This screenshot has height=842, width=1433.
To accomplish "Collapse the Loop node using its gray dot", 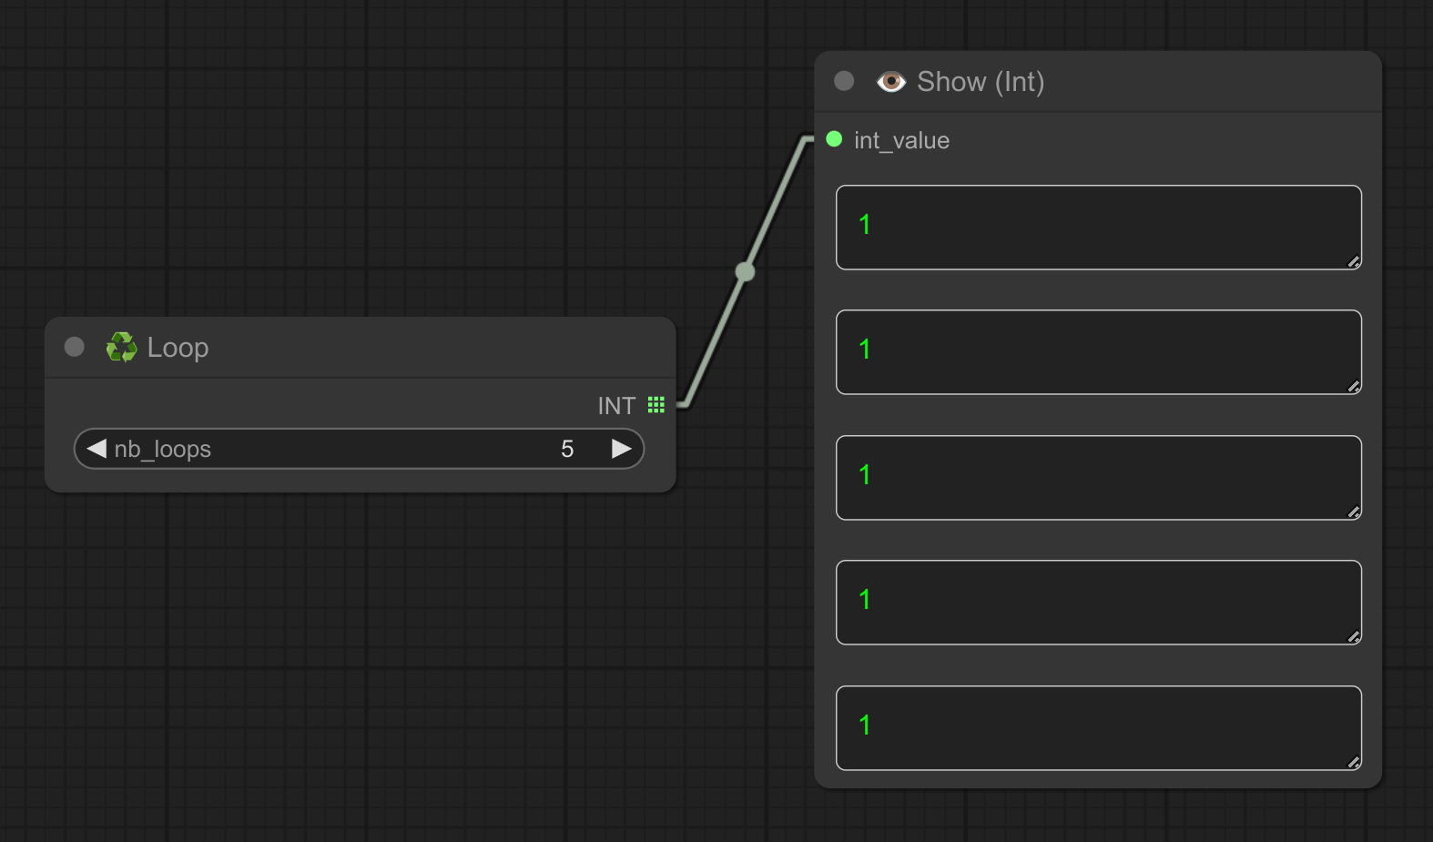I will tap(75, 347).
